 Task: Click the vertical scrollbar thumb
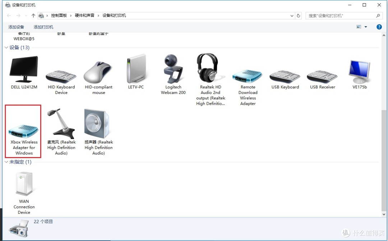point(384,161)
